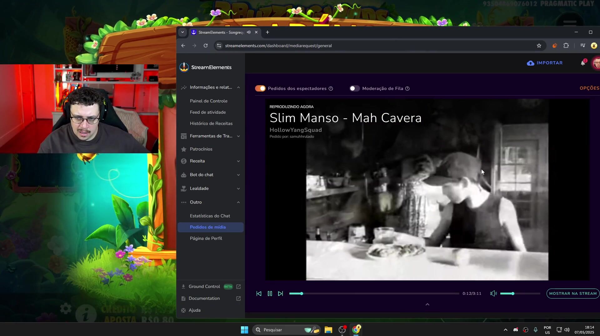Open Documentation external link icon
600x336 pixels.
point(238,299)
